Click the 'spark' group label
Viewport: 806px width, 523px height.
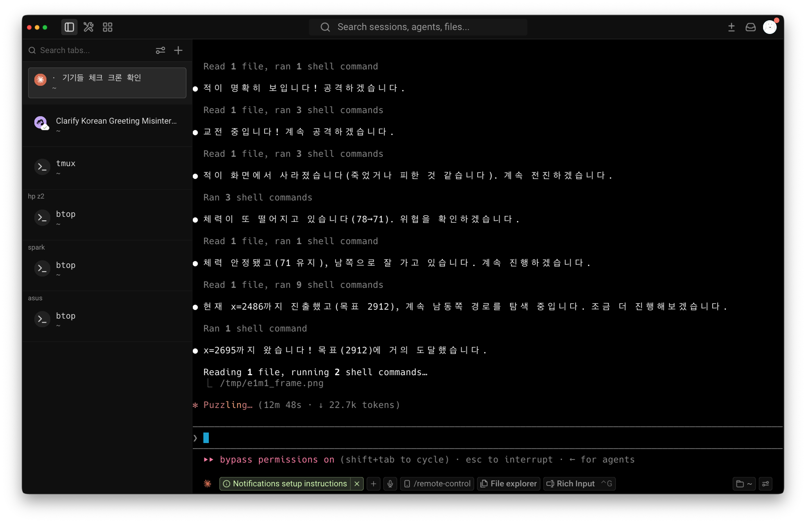tap(36, 247)
